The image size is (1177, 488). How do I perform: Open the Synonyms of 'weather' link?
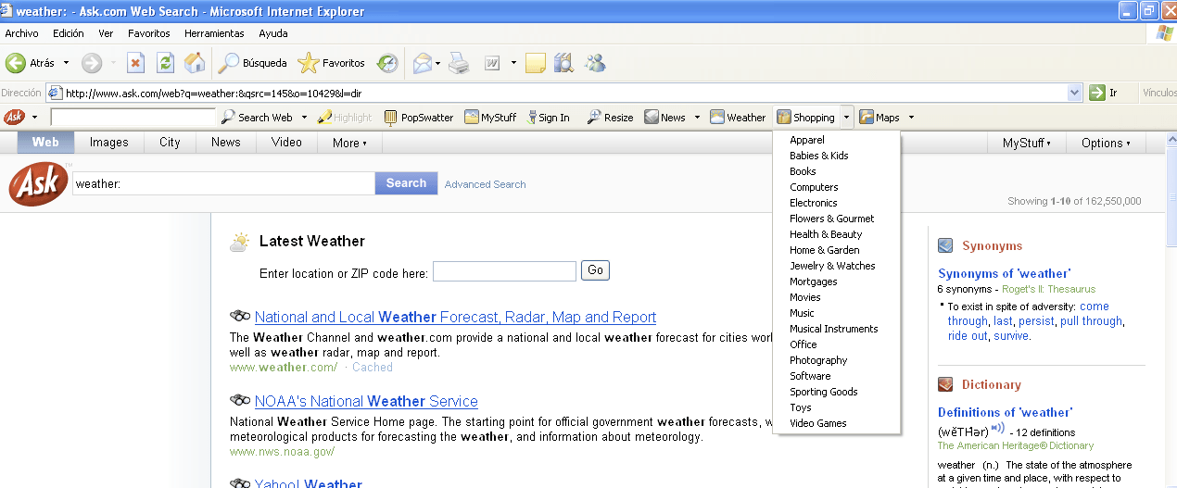[1004, 273]
